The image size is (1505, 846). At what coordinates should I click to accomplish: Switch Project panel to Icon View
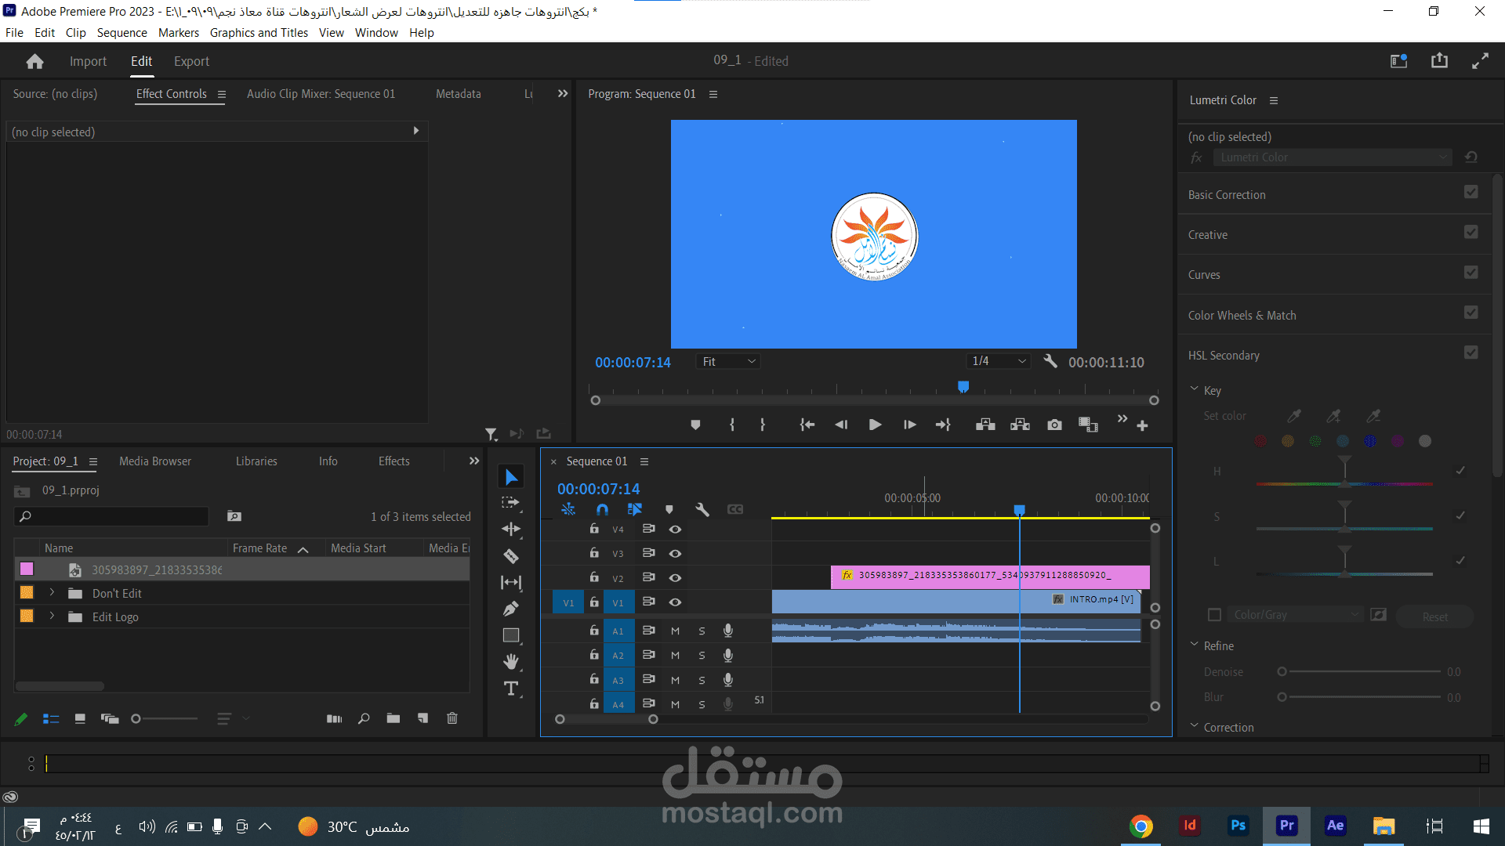[80, 718]
